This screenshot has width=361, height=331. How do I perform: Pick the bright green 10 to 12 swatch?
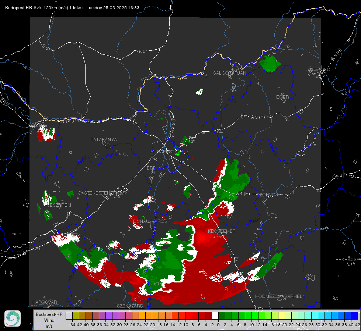255,316
